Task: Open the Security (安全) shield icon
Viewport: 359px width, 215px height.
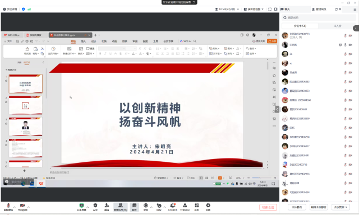Action: tap(95, 207)
